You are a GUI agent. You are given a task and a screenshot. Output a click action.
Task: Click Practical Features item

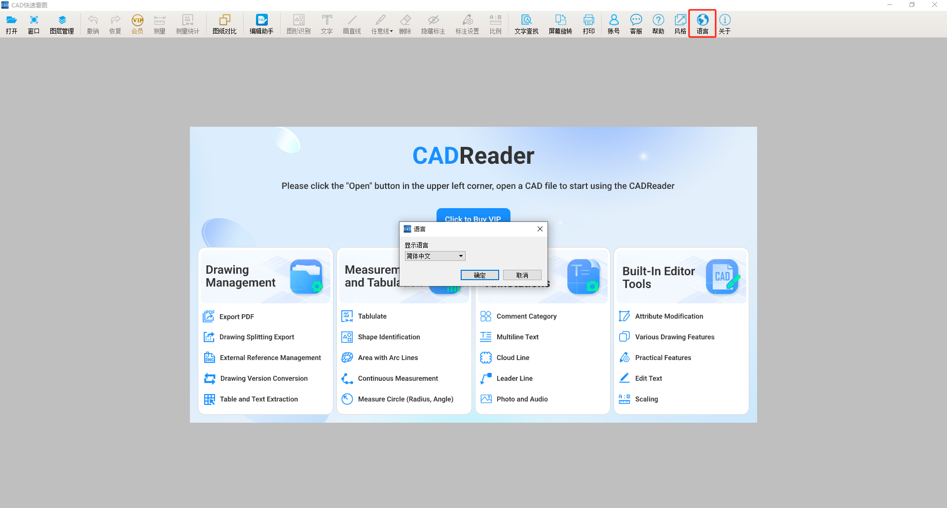[663, 358]
